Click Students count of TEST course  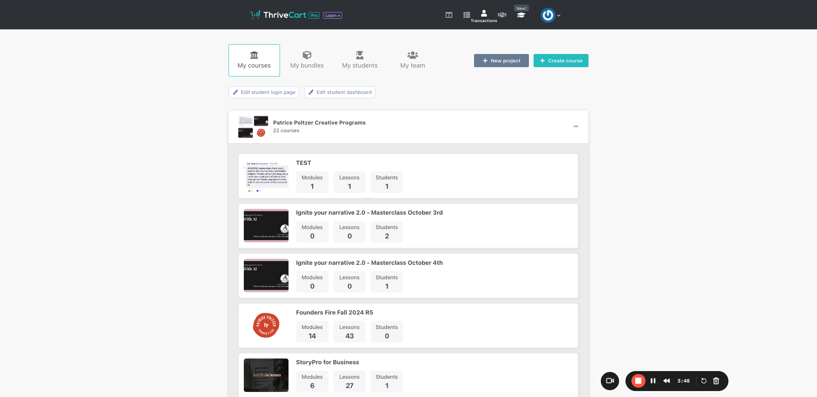(x=387, y=182)
